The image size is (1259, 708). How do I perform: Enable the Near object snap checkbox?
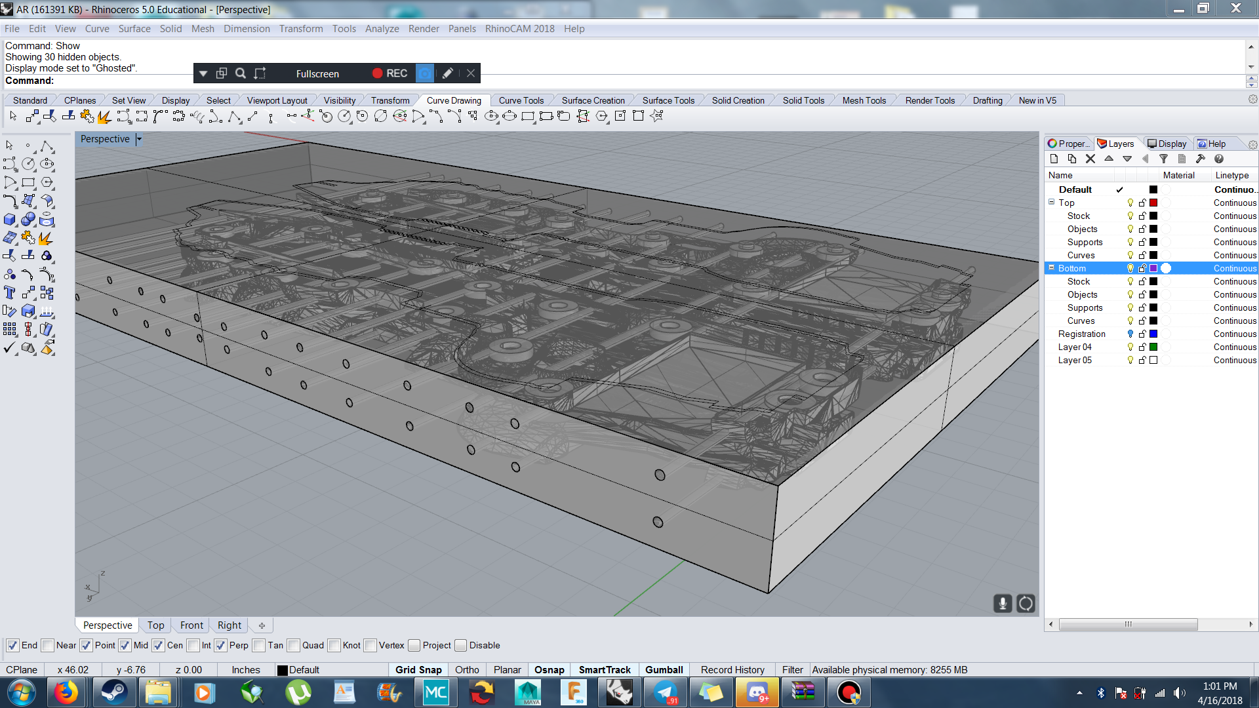point(48,646)
